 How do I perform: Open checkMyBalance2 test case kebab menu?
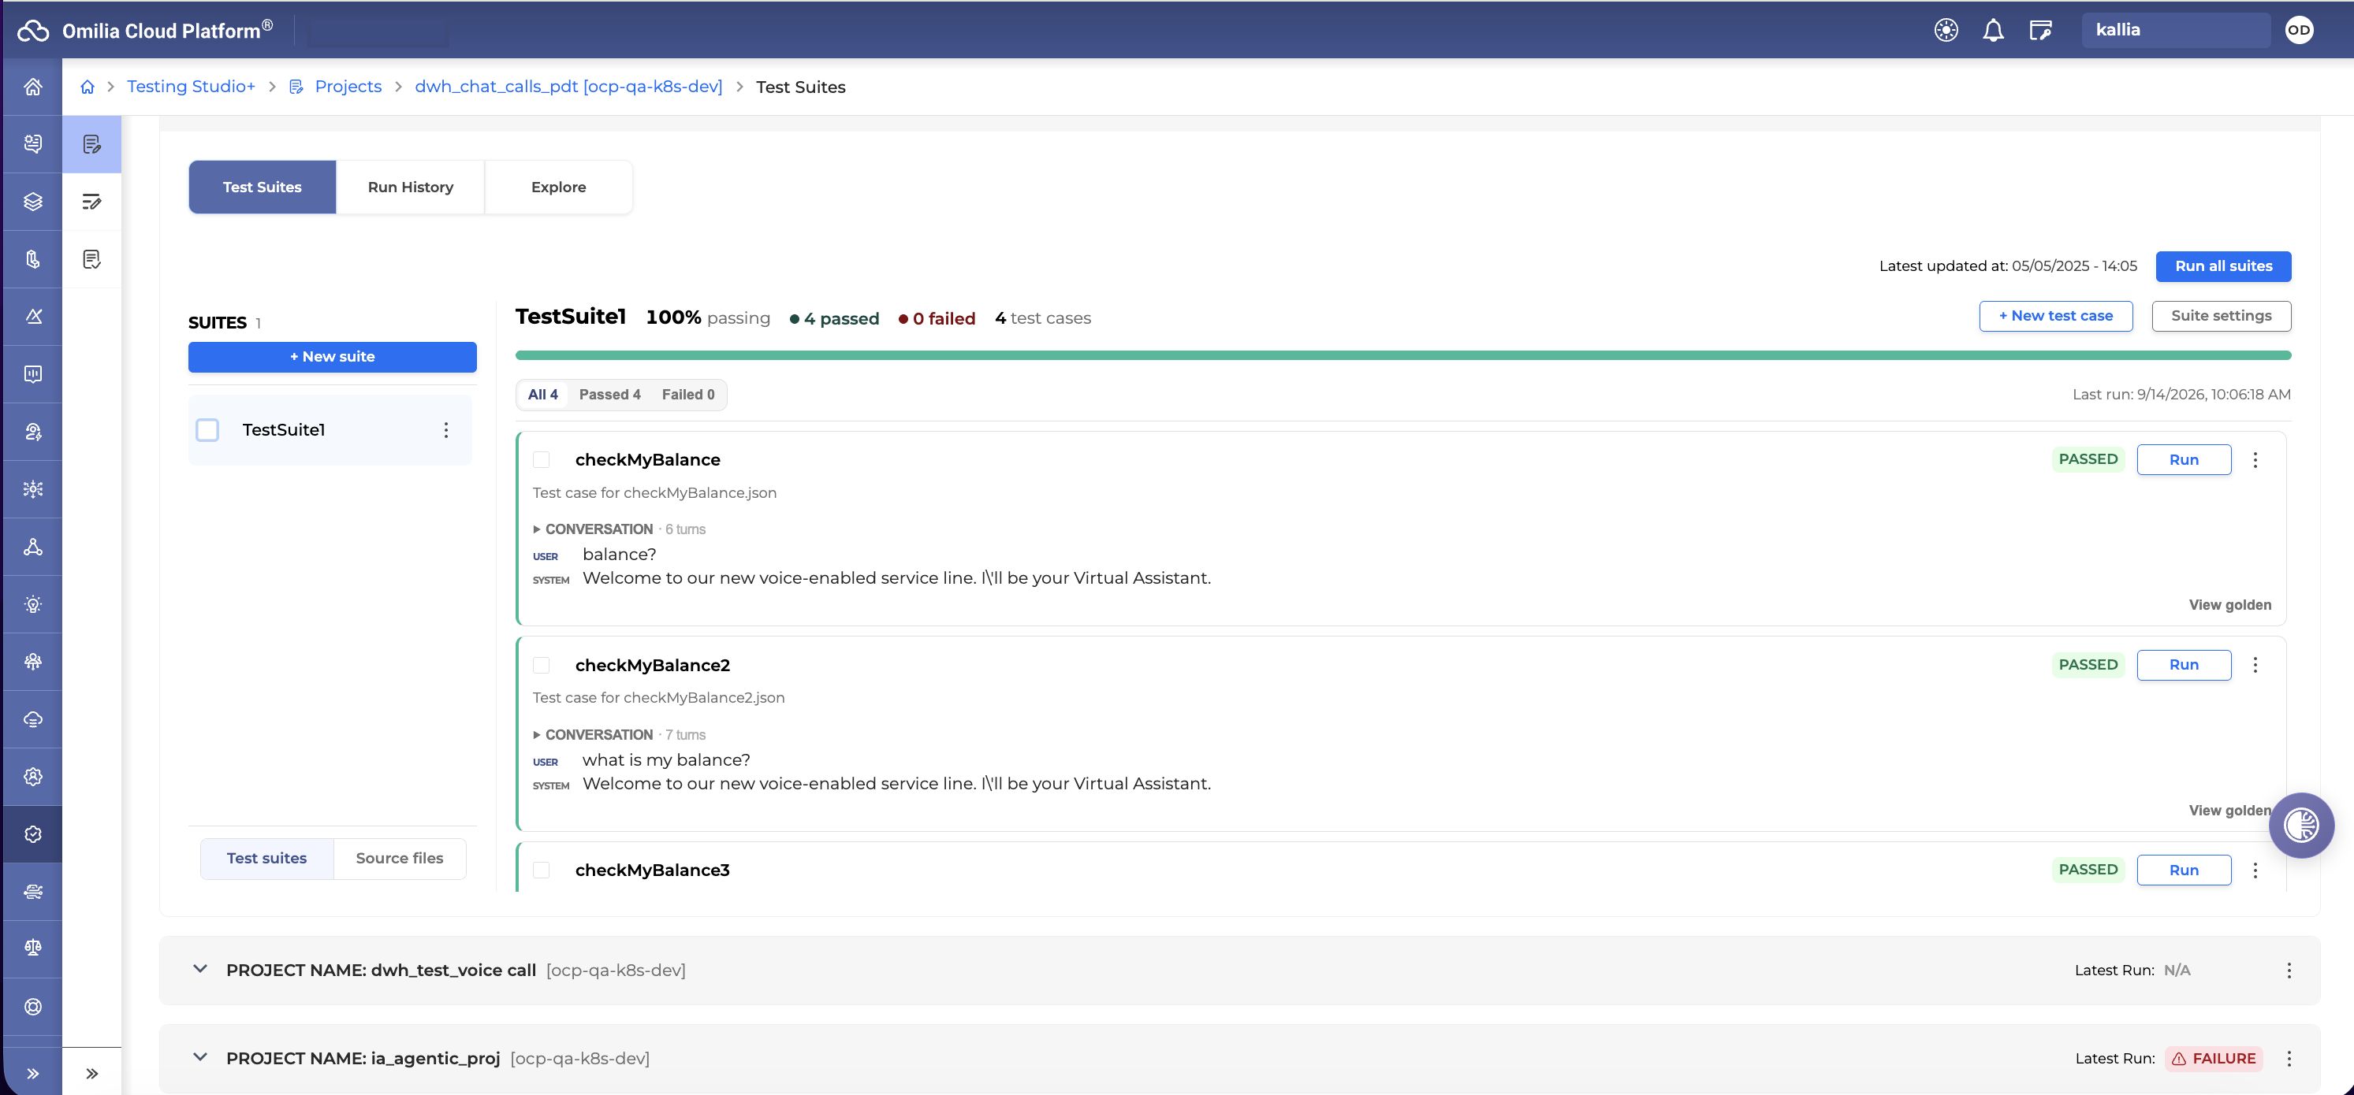[x=2255, y=665]
